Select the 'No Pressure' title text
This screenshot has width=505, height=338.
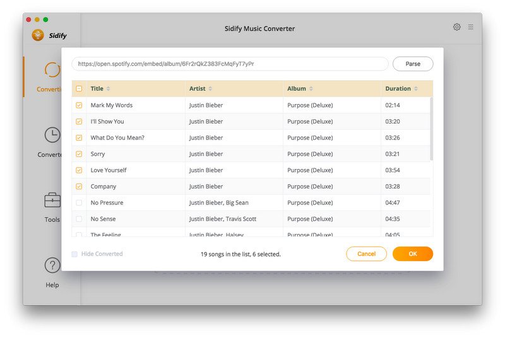pyautogui.click(x=107, y=202)
